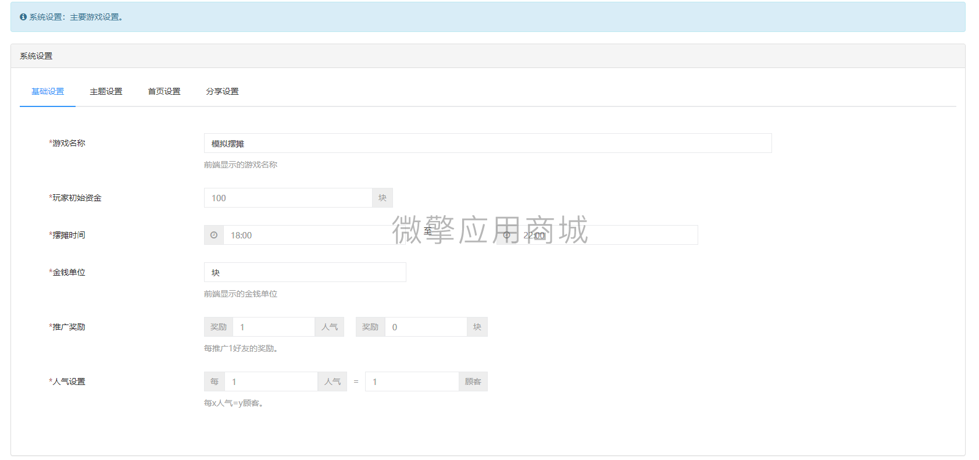Click the *推广奖励 label
Screen dimensions: 979x460
pyautogui.click(x=67, y=327)
